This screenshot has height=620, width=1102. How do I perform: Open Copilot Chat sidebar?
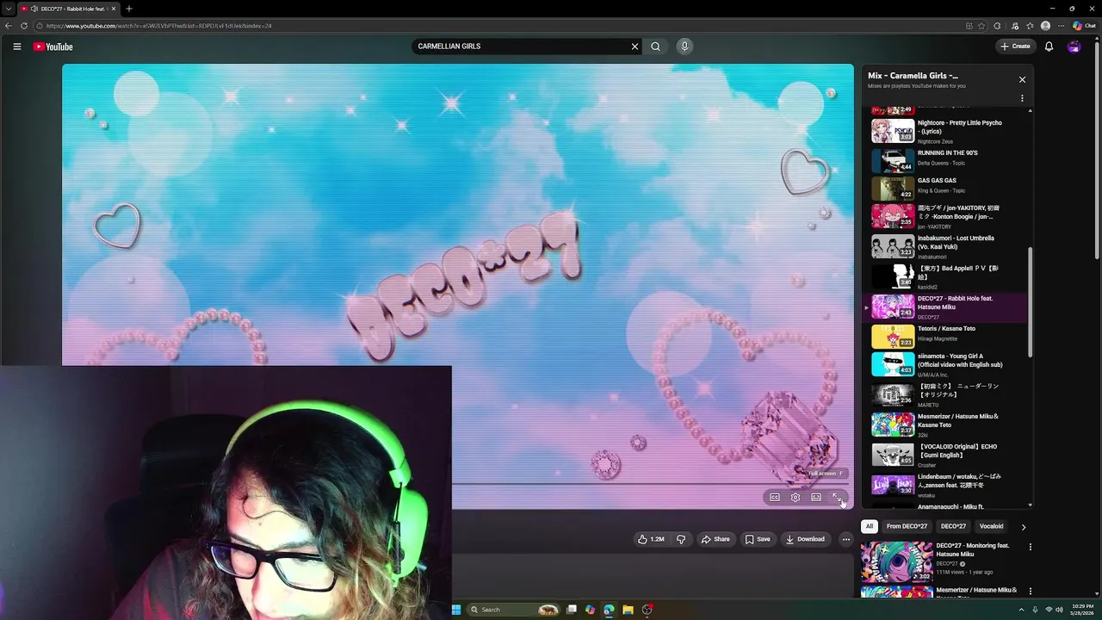pyautogui.click(x=1084, y=26)
